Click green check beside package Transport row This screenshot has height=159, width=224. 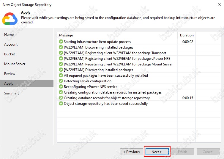pos(61,53)
